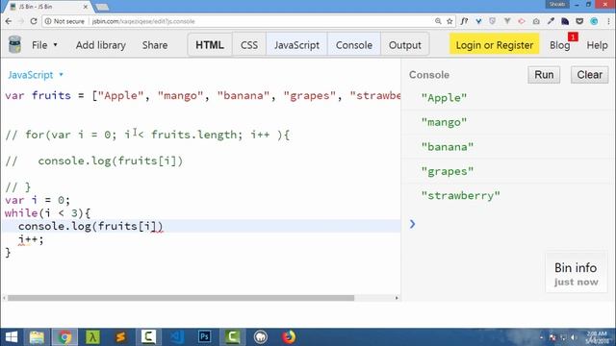Click the taskbar clock
The image size is (616, 346).
pyautogui.click(x=597, y=337)
